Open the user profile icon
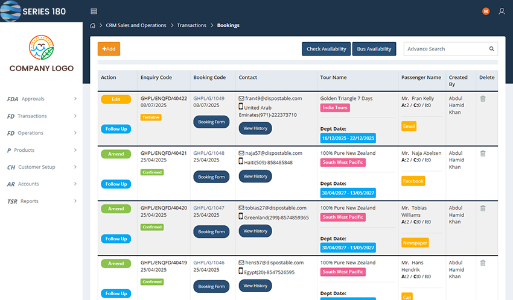The height and width of the screenshot is (300, 513). coord(502,11)
